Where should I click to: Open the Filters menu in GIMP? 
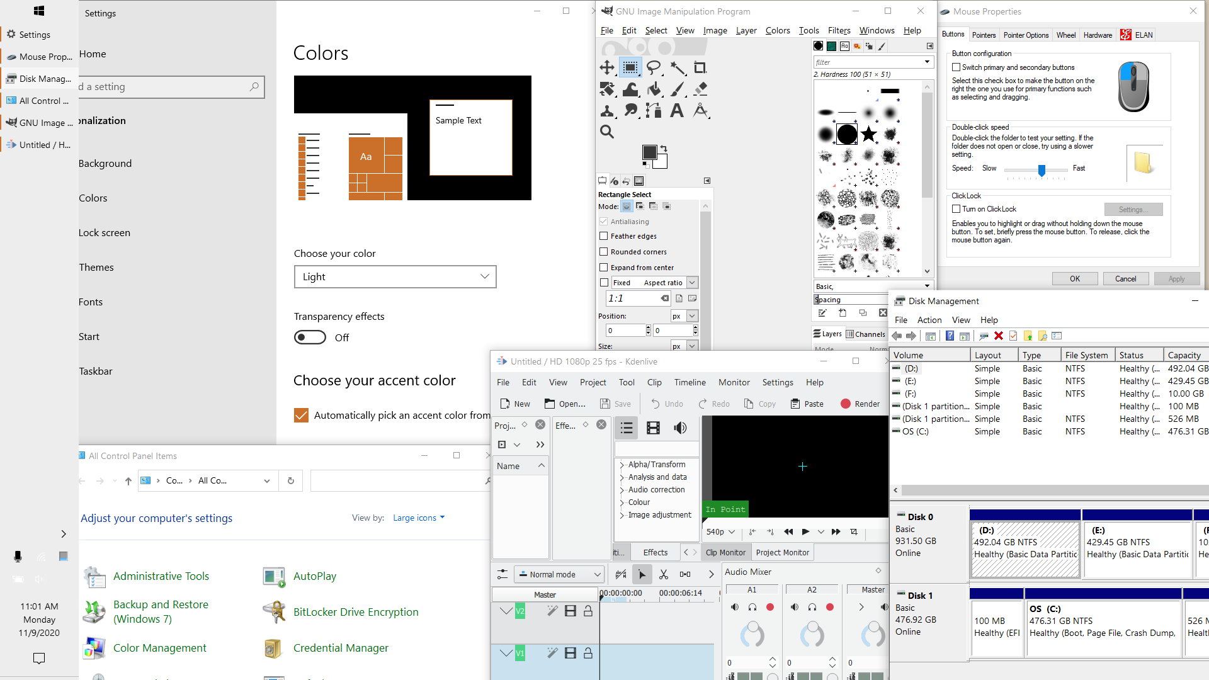pos(839,30)
